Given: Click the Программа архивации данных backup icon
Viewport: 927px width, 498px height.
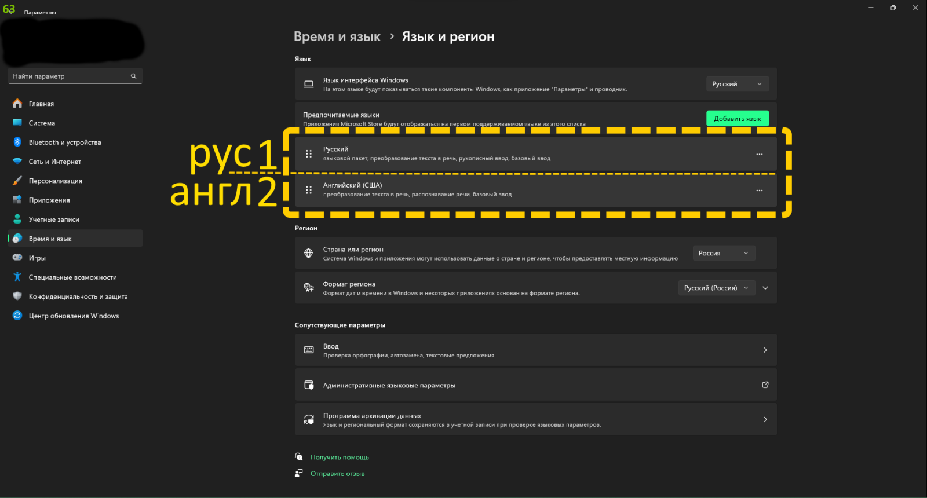Looking at the screenshot, I should coord(309,420).
